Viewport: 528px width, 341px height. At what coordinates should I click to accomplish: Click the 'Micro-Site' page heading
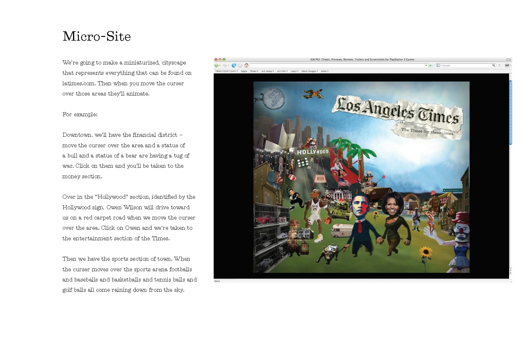pyautogui.click(x=97, y=36)
